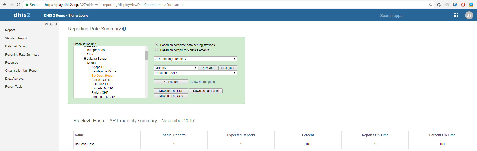This screenshot has height=151, width=477.
Task: Open the November 2017 period dropdown
Action: 196,73
